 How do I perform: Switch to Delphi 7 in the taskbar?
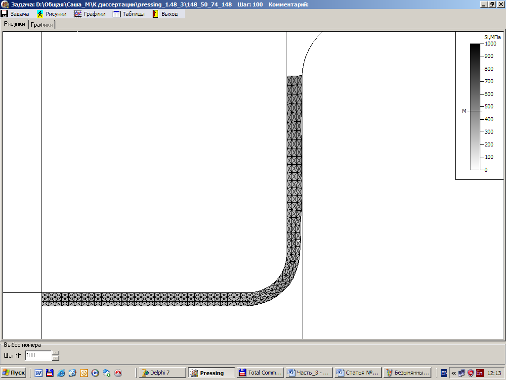(162, 373)
